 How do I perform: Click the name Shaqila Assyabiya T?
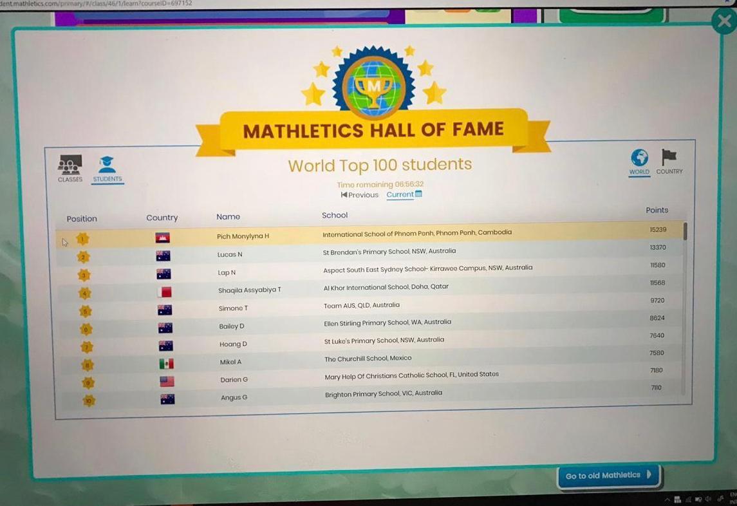250,290
